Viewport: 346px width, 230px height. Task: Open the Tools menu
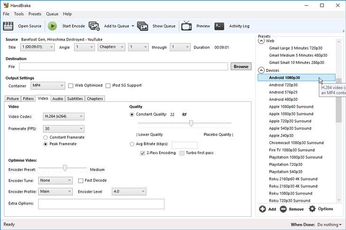click(19, 14)
